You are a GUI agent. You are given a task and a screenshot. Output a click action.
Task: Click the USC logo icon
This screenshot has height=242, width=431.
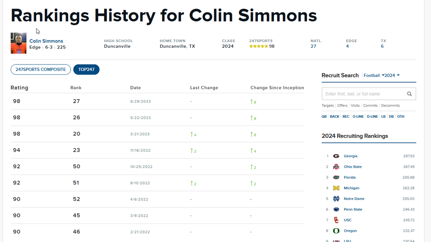[x=336, y=220]
